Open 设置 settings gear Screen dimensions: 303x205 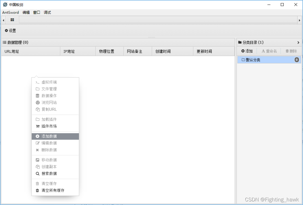point(11,30)
